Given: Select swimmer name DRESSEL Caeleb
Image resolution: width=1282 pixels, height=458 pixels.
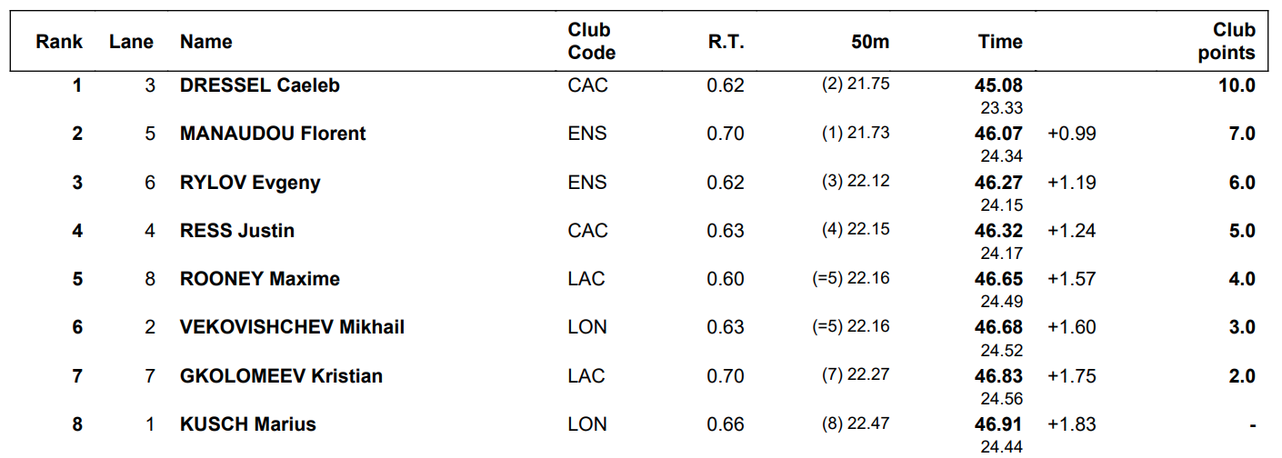Looking at the screenshot, I should click(x=259, y=85).
